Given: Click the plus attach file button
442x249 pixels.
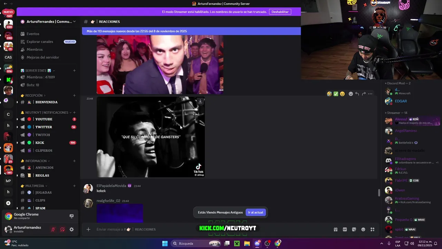Looking at the screenshot, I should pos(88,229).
